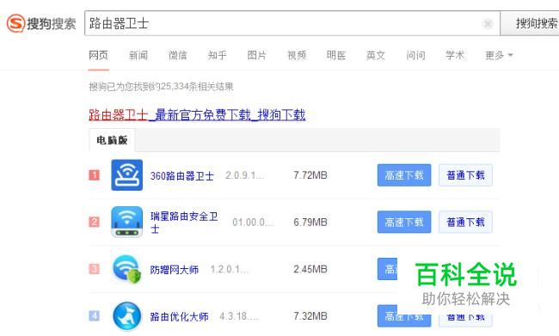Viewport: 559px width, 336px height.
Task: Click the 7.32MB size text
Action: coord(310,316)
